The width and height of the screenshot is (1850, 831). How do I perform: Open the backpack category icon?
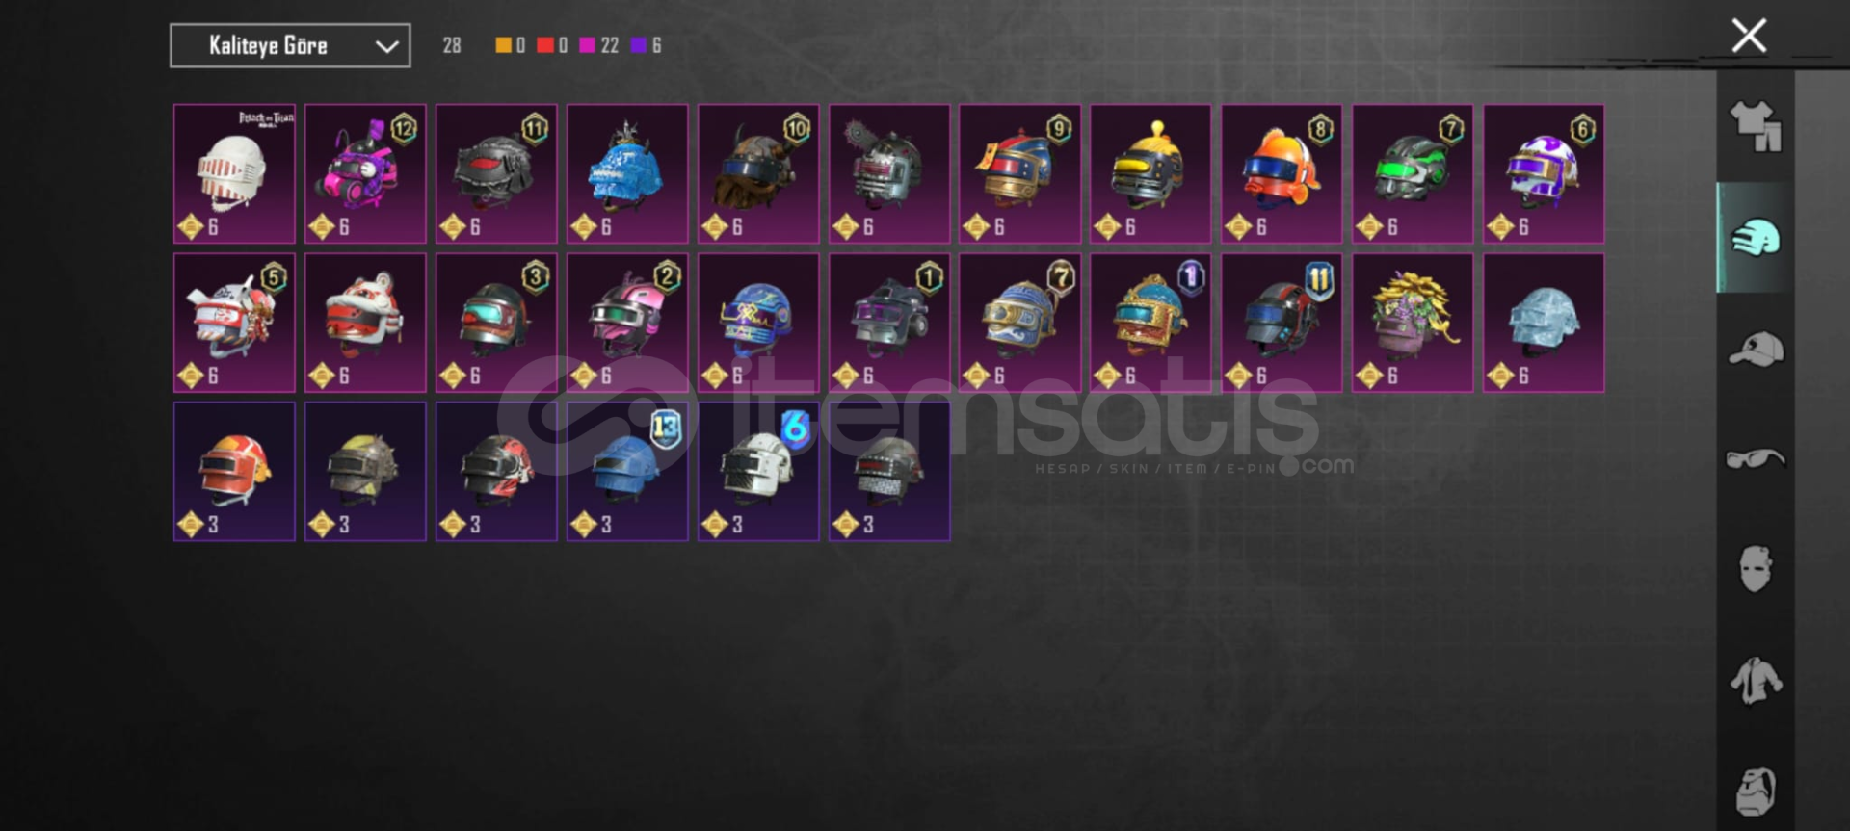pos(1756,792)
